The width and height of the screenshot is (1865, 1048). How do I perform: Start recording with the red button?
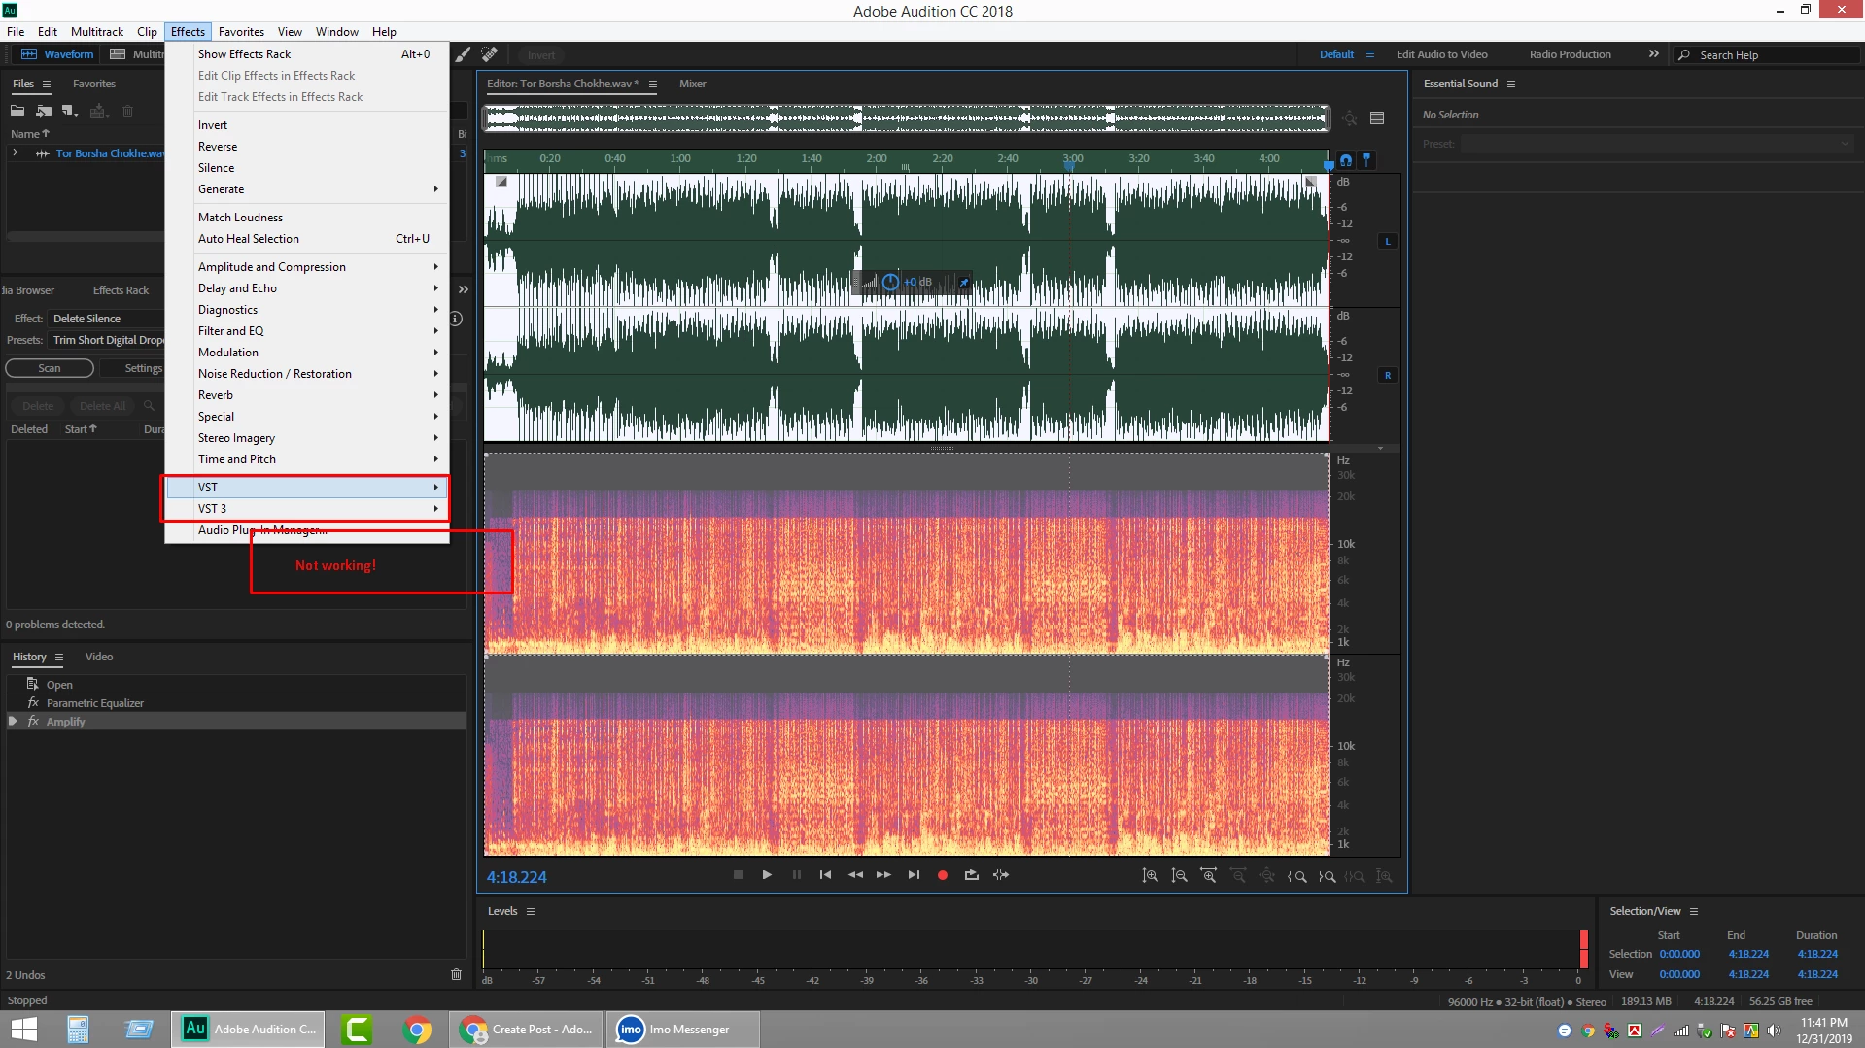pos(942,875)
